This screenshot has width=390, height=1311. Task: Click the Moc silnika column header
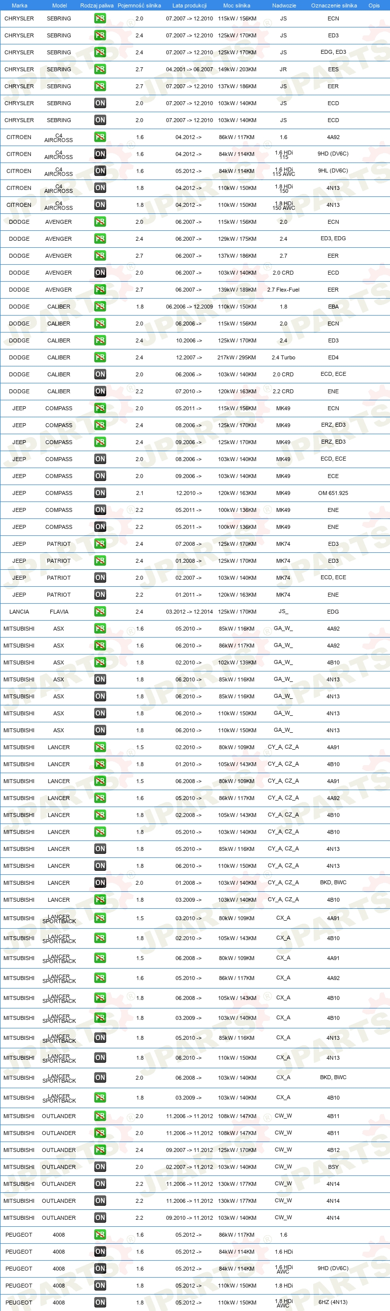pos(237,5)
